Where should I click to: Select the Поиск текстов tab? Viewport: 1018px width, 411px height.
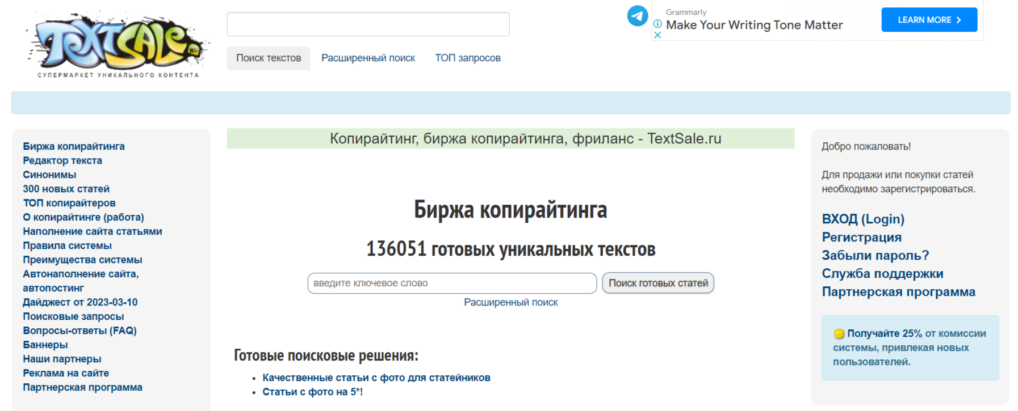[x=269, y=58]
